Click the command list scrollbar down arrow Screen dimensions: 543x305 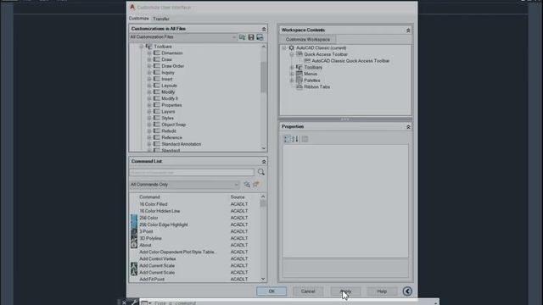click(x=263, y=279)
